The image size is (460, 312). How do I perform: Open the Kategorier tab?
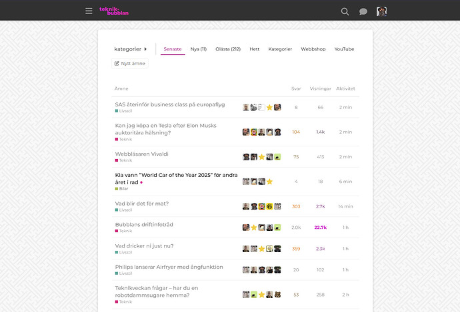click(280, 49)
